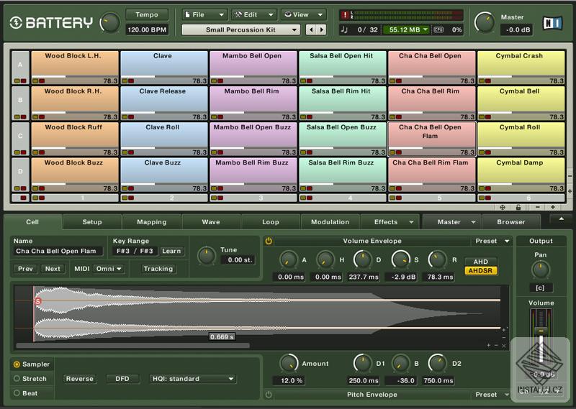Adjust the Hold (H) envelope knob
This screenshot has height=409, width=576.
(x=325, y=259)
